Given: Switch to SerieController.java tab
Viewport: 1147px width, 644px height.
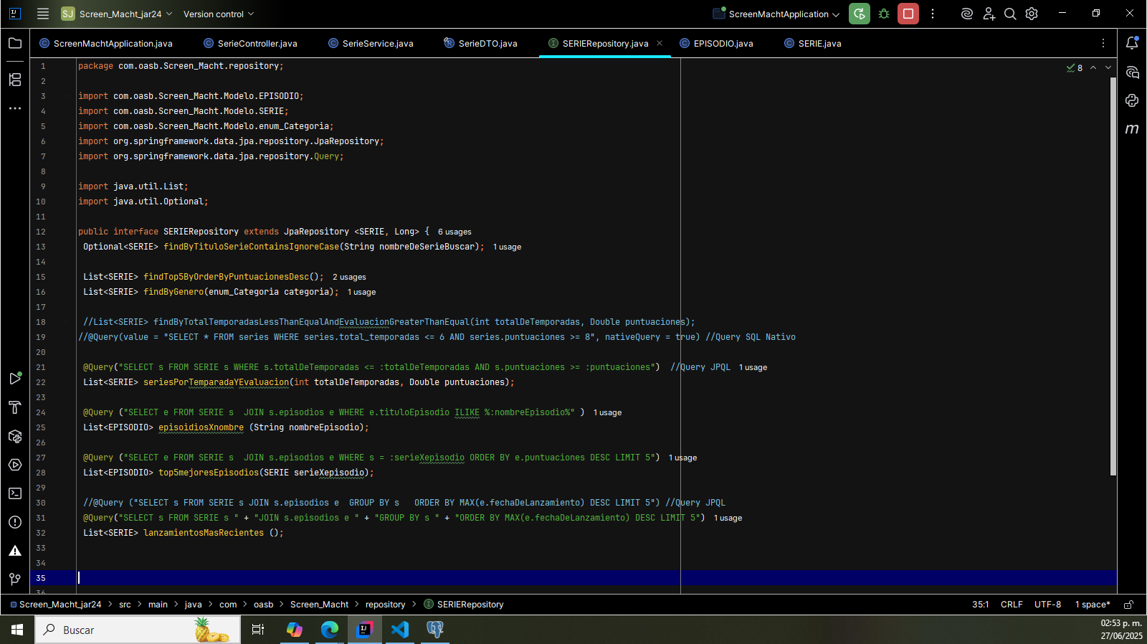Looking at the screenshot, I should coord(250,43).
